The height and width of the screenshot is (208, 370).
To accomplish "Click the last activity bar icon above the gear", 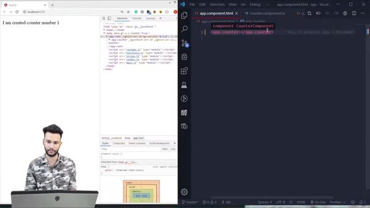I will point(184,127).
